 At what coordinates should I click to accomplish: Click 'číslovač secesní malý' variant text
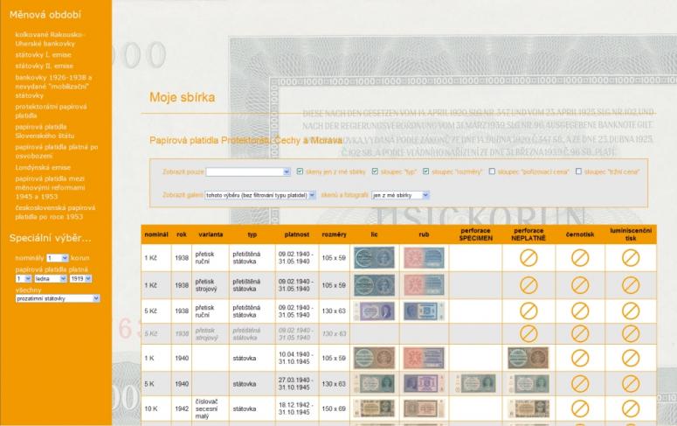pos(206,409)
